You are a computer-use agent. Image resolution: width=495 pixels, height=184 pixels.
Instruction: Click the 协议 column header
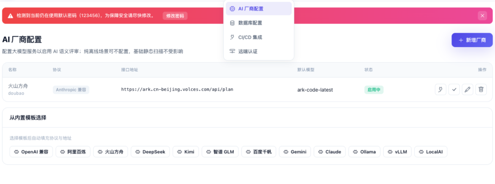click(x=57, y=69)
